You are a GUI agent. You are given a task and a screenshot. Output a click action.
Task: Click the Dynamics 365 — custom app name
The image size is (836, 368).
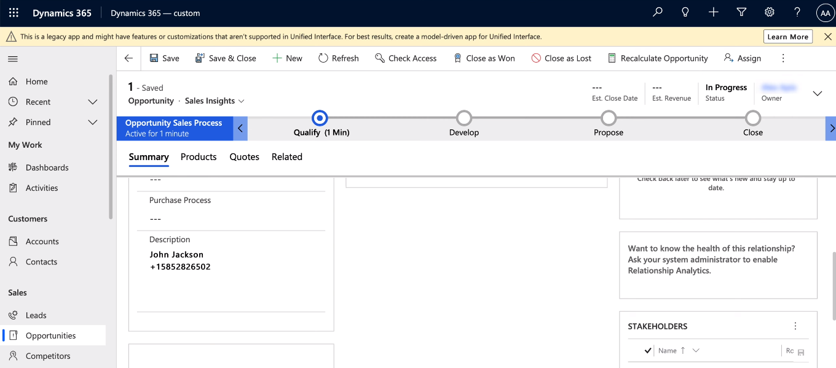tap(156, 13)
